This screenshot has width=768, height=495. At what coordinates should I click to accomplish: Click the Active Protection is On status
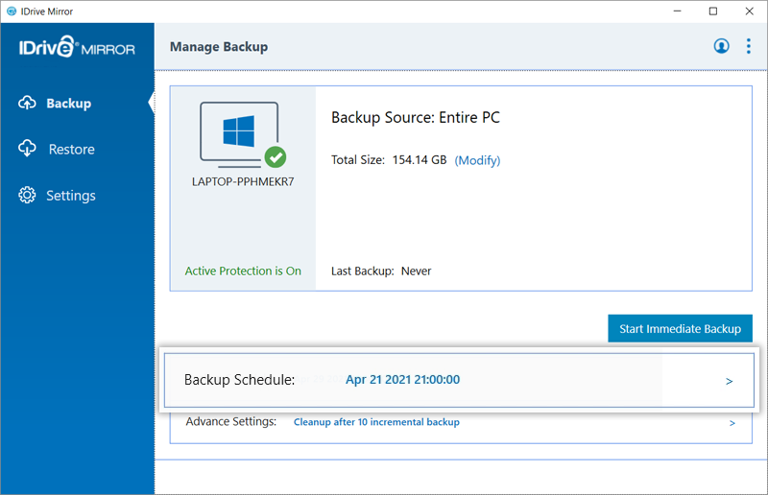point(243,271)
